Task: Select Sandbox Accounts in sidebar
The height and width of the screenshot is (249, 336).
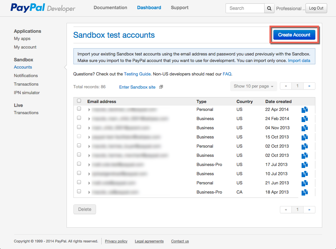Action: point(23,67)
